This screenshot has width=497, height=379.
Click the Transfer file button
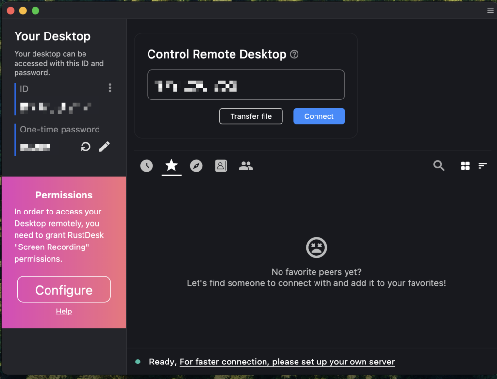[251, 116]
